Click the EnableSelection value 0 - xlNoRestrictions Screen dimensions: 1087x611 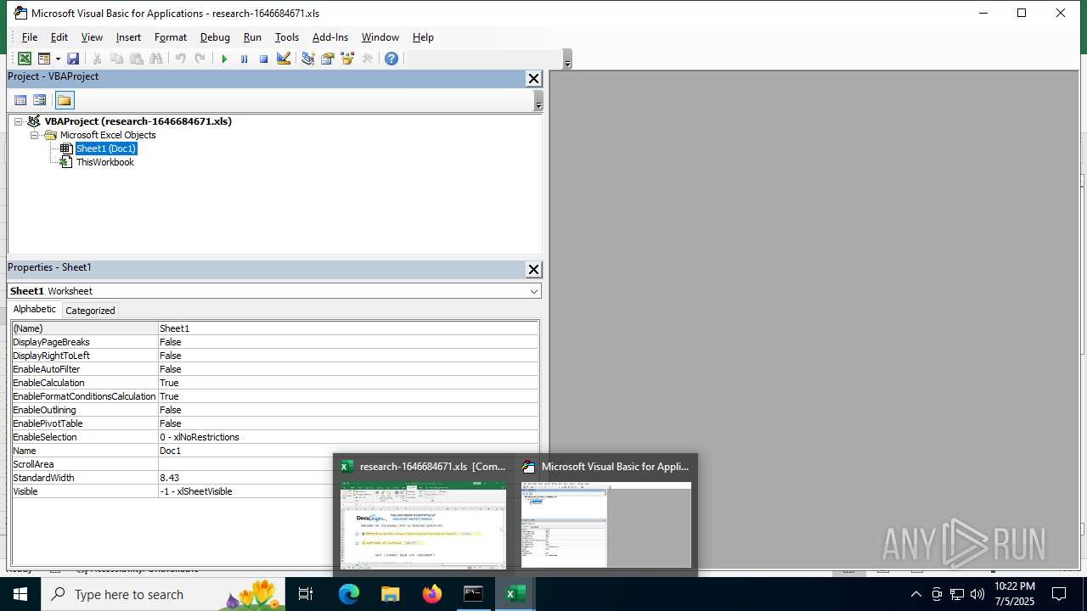348,437
